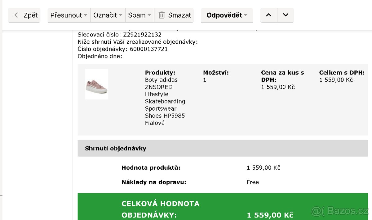
Task: Go to previous email using up chevron
Action: 268,15
